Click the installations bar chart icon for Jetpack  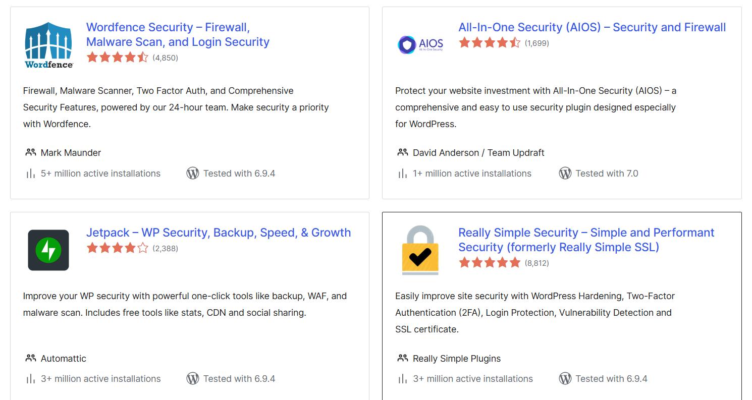30,379
